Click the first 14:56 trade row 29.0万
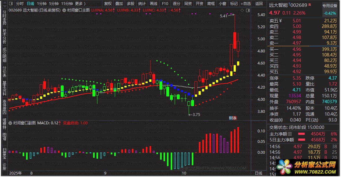 [x=303, y=147]
